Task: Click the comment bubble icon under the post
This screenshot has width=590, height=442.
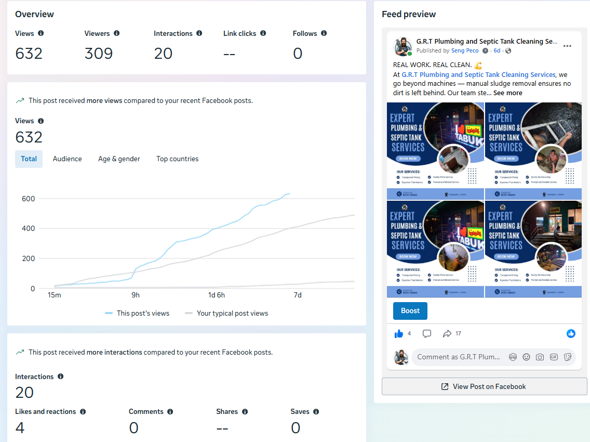Action: click(427, 334)
